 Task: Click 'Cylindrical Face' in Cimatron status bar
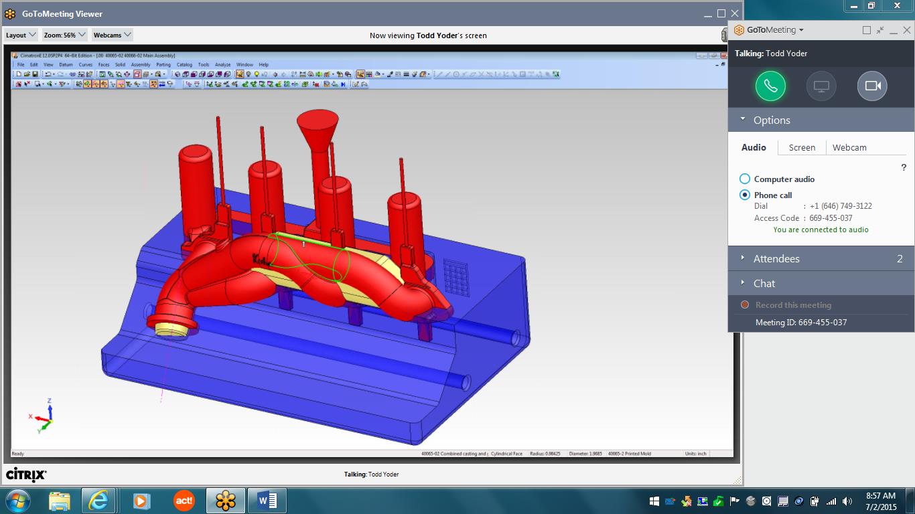(x=506, y=454)
